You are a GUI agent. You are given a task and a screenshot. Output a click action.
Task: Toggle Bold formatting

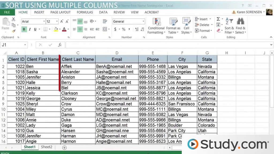[x=24, y=29]
